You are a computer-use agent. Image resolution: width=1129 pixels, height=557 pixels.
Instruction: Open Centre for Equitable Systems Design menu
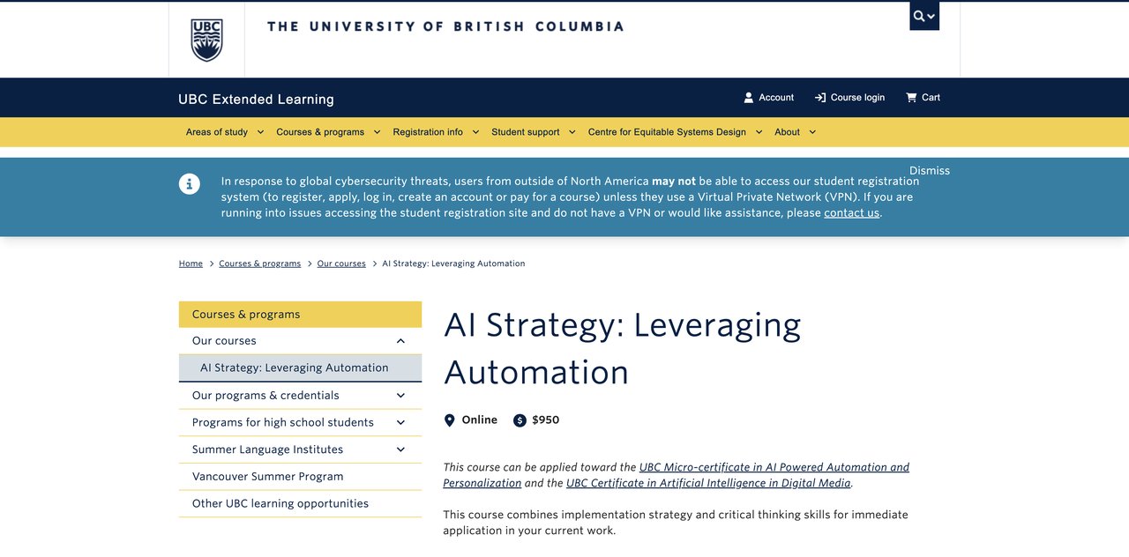[667, 132]
